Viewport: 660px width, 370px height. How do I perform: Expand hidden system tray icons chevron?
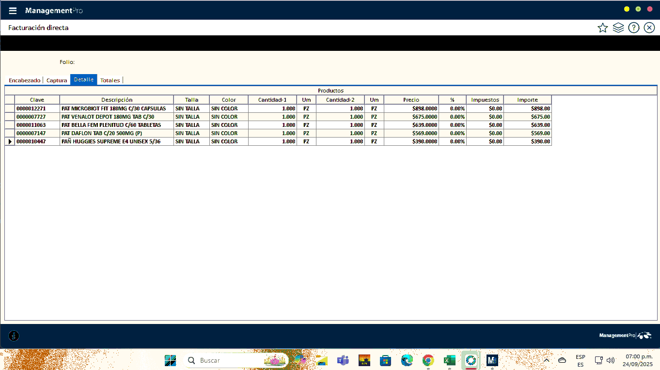coord(547,360)
